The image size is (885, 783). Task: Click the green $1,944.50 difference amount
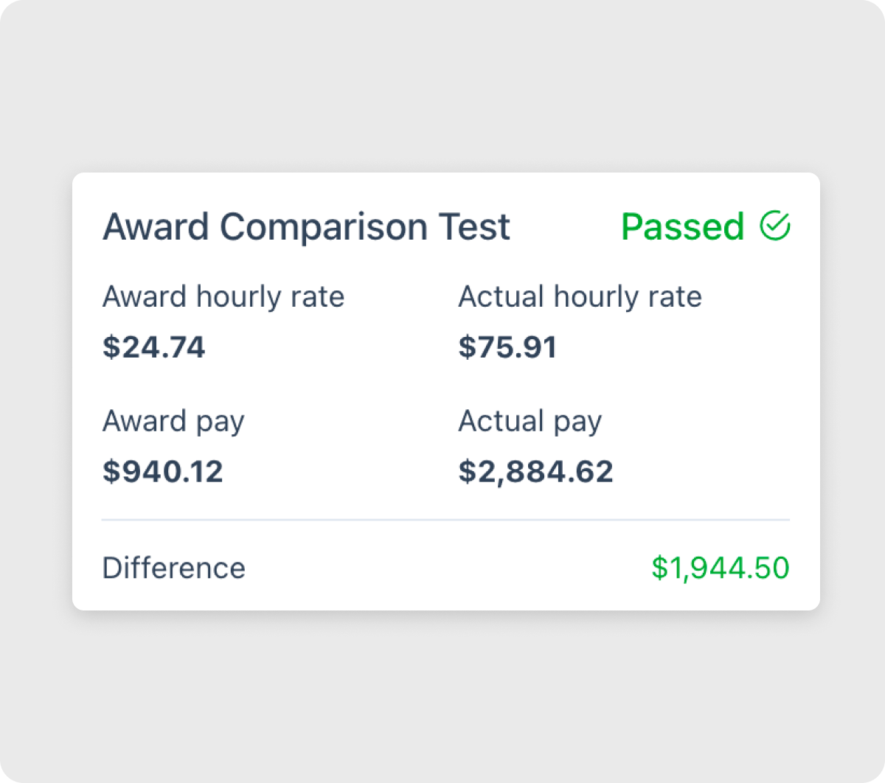[720, 568]
